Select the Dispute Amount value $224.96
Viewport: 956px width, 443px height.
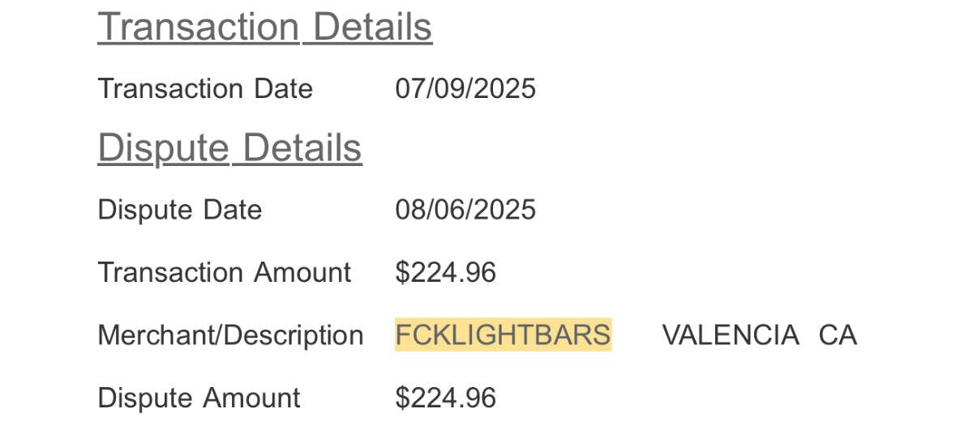coord(445,398)
